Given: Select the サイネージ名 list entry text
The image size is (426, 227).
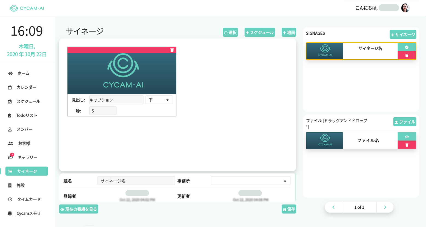Looking at the screenshot, I should pos(370,48).
